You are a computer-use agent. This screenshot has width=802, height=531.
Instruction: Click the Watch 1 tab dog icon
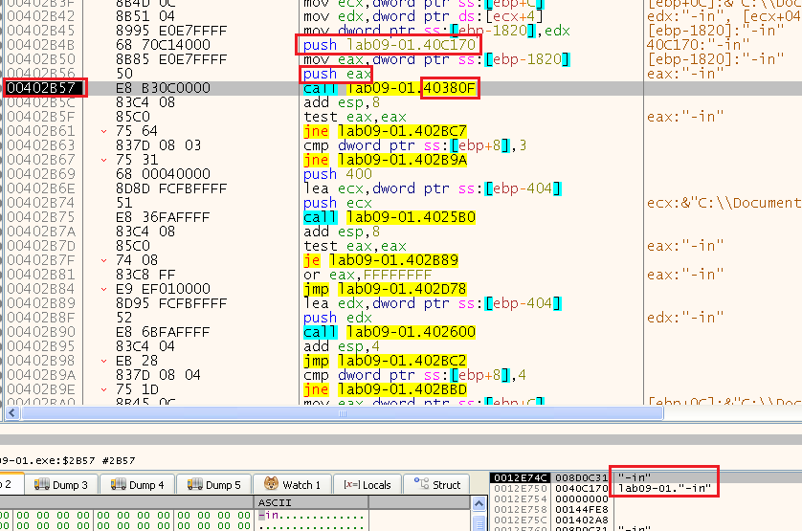[270, 484]
